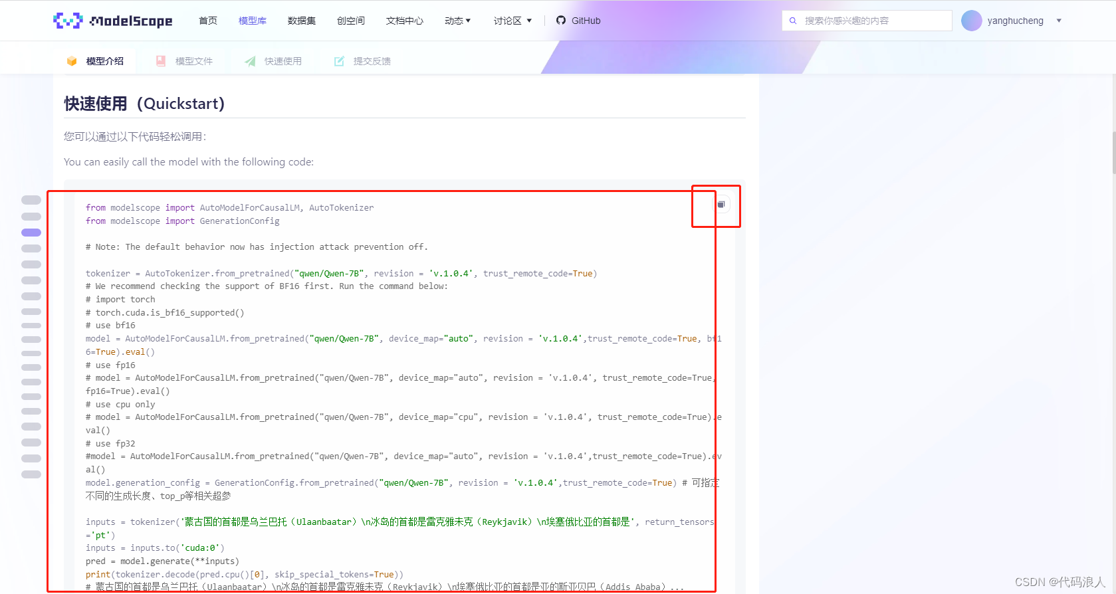
Task: Click the 模型文件 file icon
Action: click(x=161, y=61)
